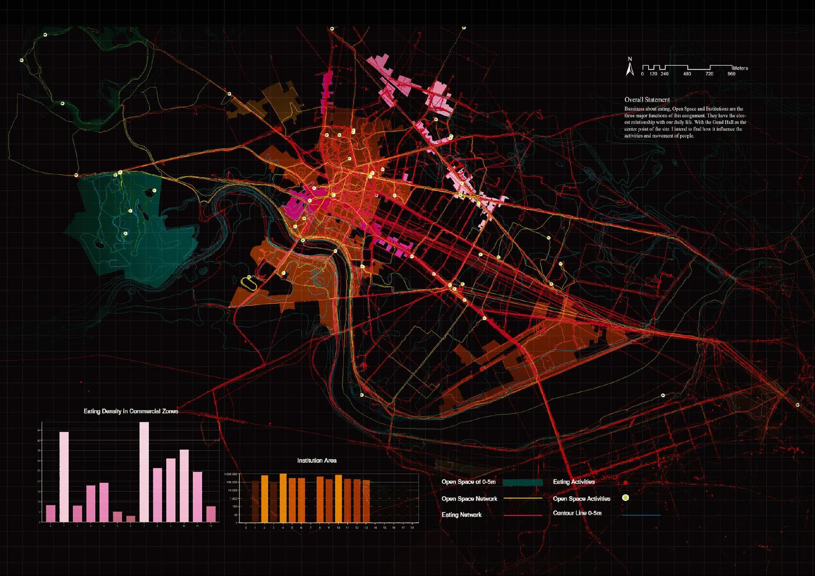Screen dimensions: 815x576
Task: Click bar 1 in Eating Density chart
Action: tap(64, 477)
